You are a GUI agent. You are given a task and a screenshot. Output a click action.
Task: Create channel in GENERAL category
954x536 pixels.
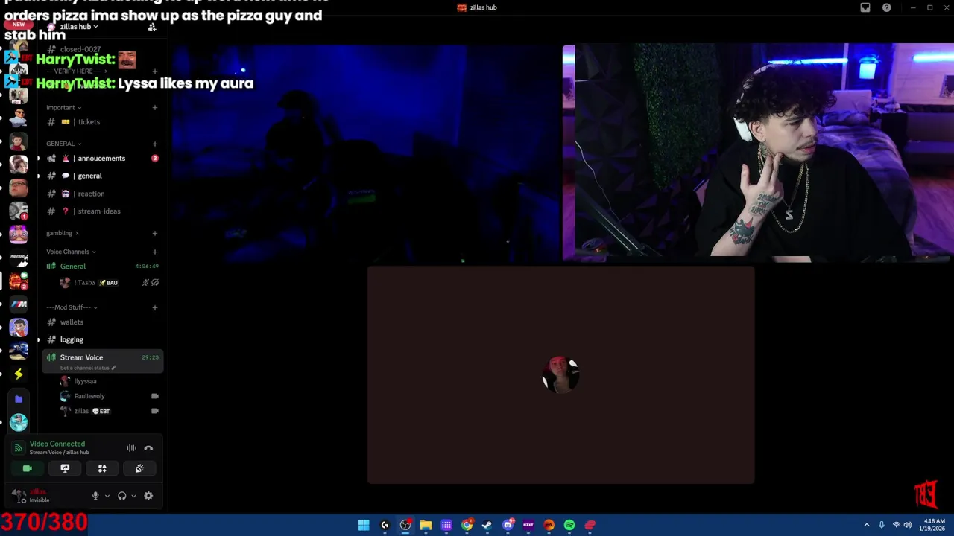155,144
